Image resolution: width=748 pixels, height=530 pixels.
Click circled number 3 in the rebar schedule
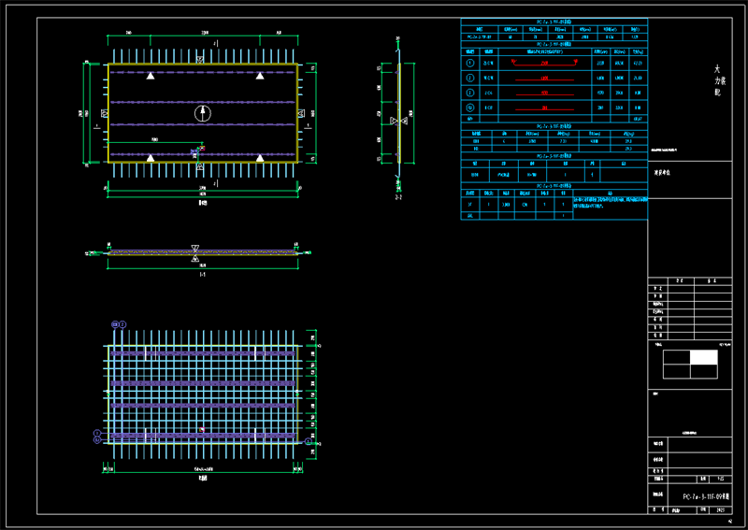pos(470,93)
